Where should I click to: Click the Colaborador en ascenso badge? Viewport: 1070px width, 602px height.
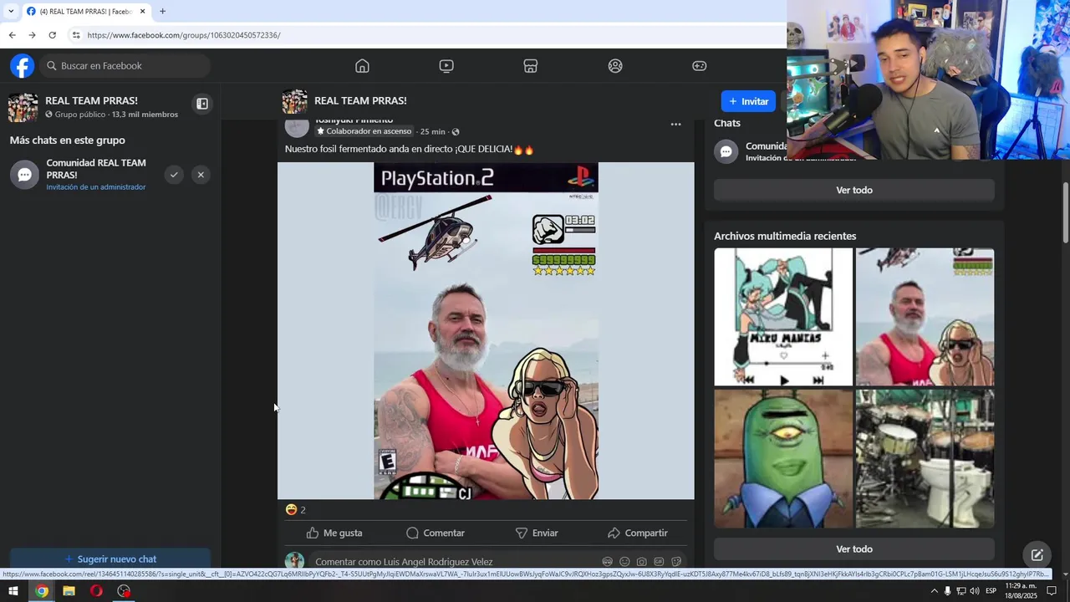click(364, 131)
